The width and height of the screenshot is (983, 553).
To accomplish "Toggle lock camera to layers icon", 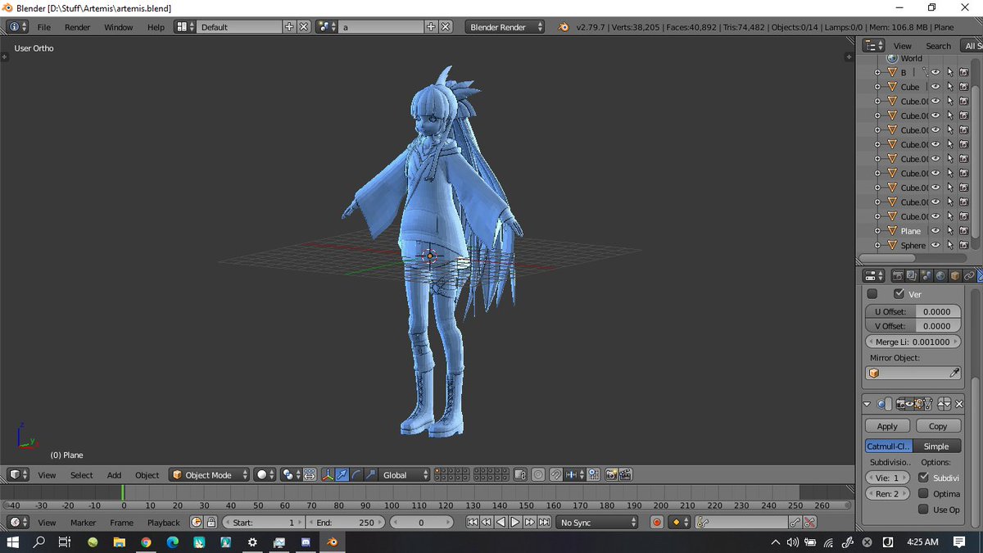I will (x=521, y=475).
